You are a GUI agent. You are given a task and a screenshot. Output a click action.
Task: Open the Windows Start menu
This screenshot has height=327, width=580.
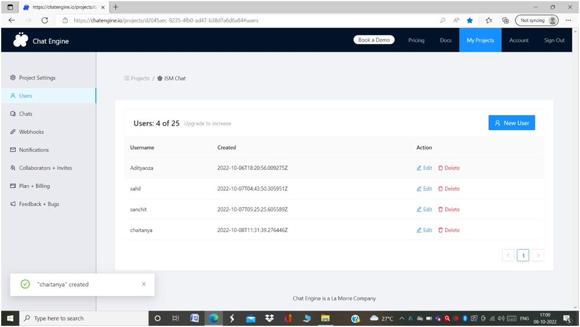pos(10,318)
